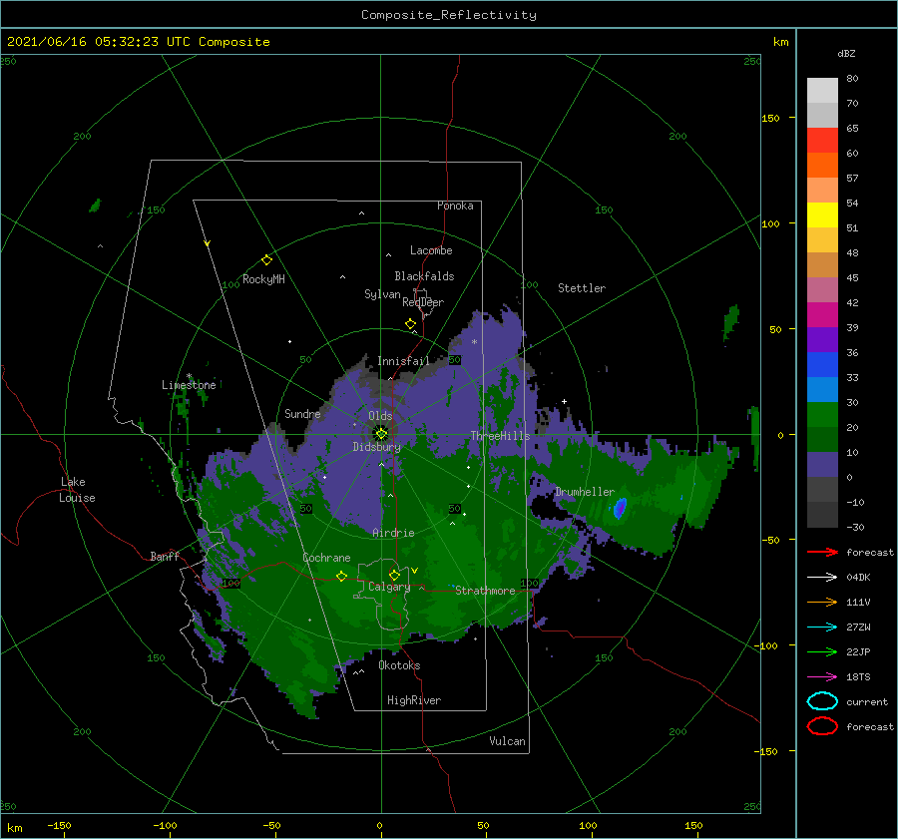Click the cyan current oval in the legend

822,701
